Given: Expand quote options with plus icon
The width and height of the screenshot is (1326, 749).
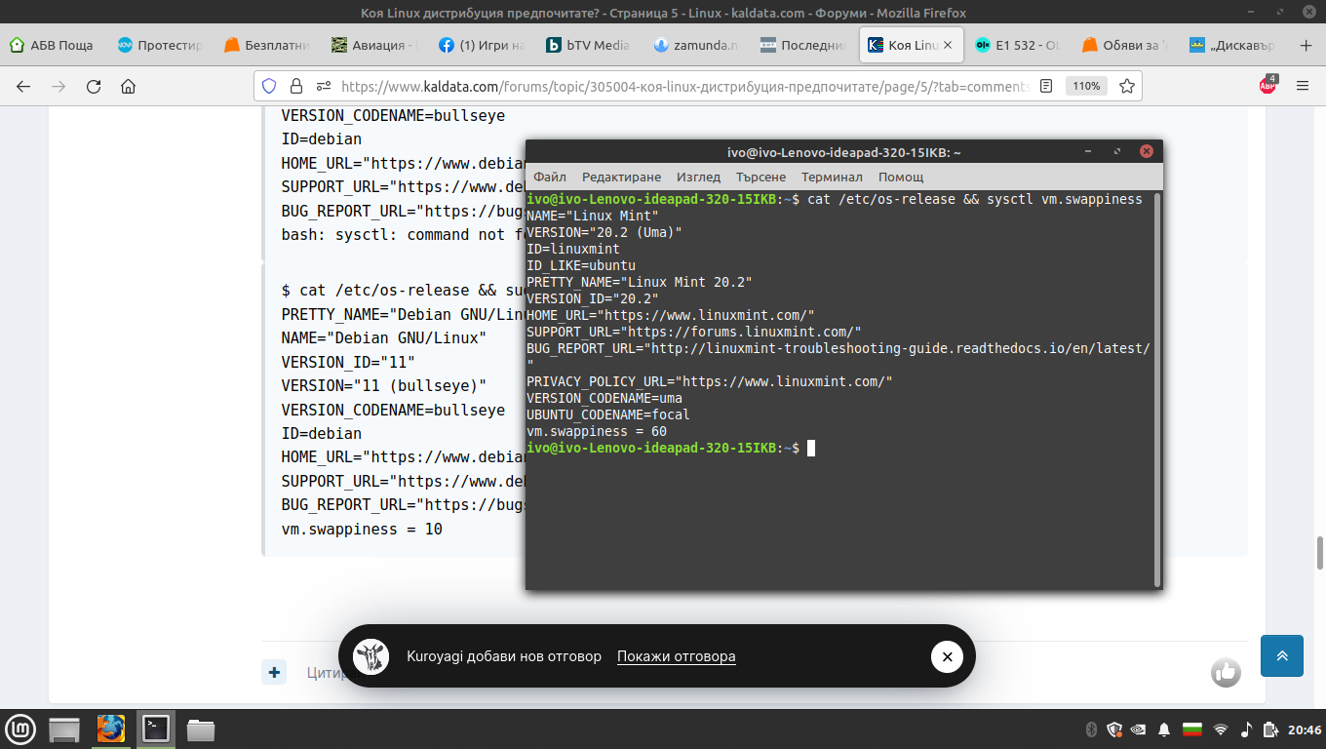Looking at the screenshot, I should (274, 672).
